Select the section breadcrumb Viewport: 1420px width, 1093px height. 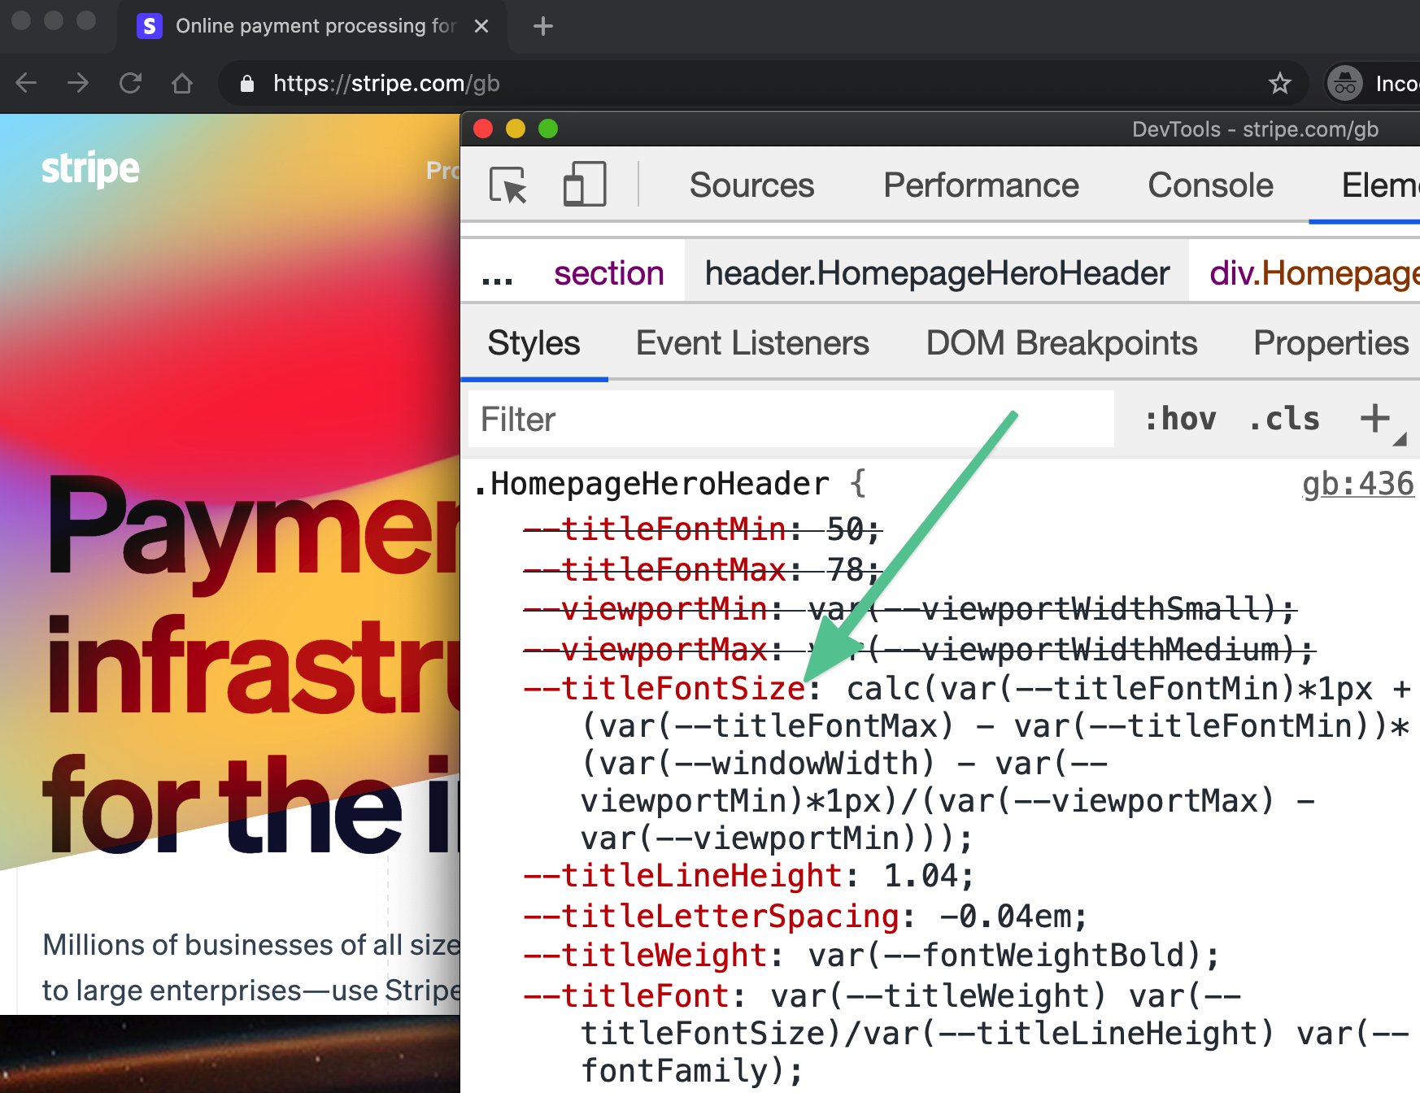(x=608, y=273)
